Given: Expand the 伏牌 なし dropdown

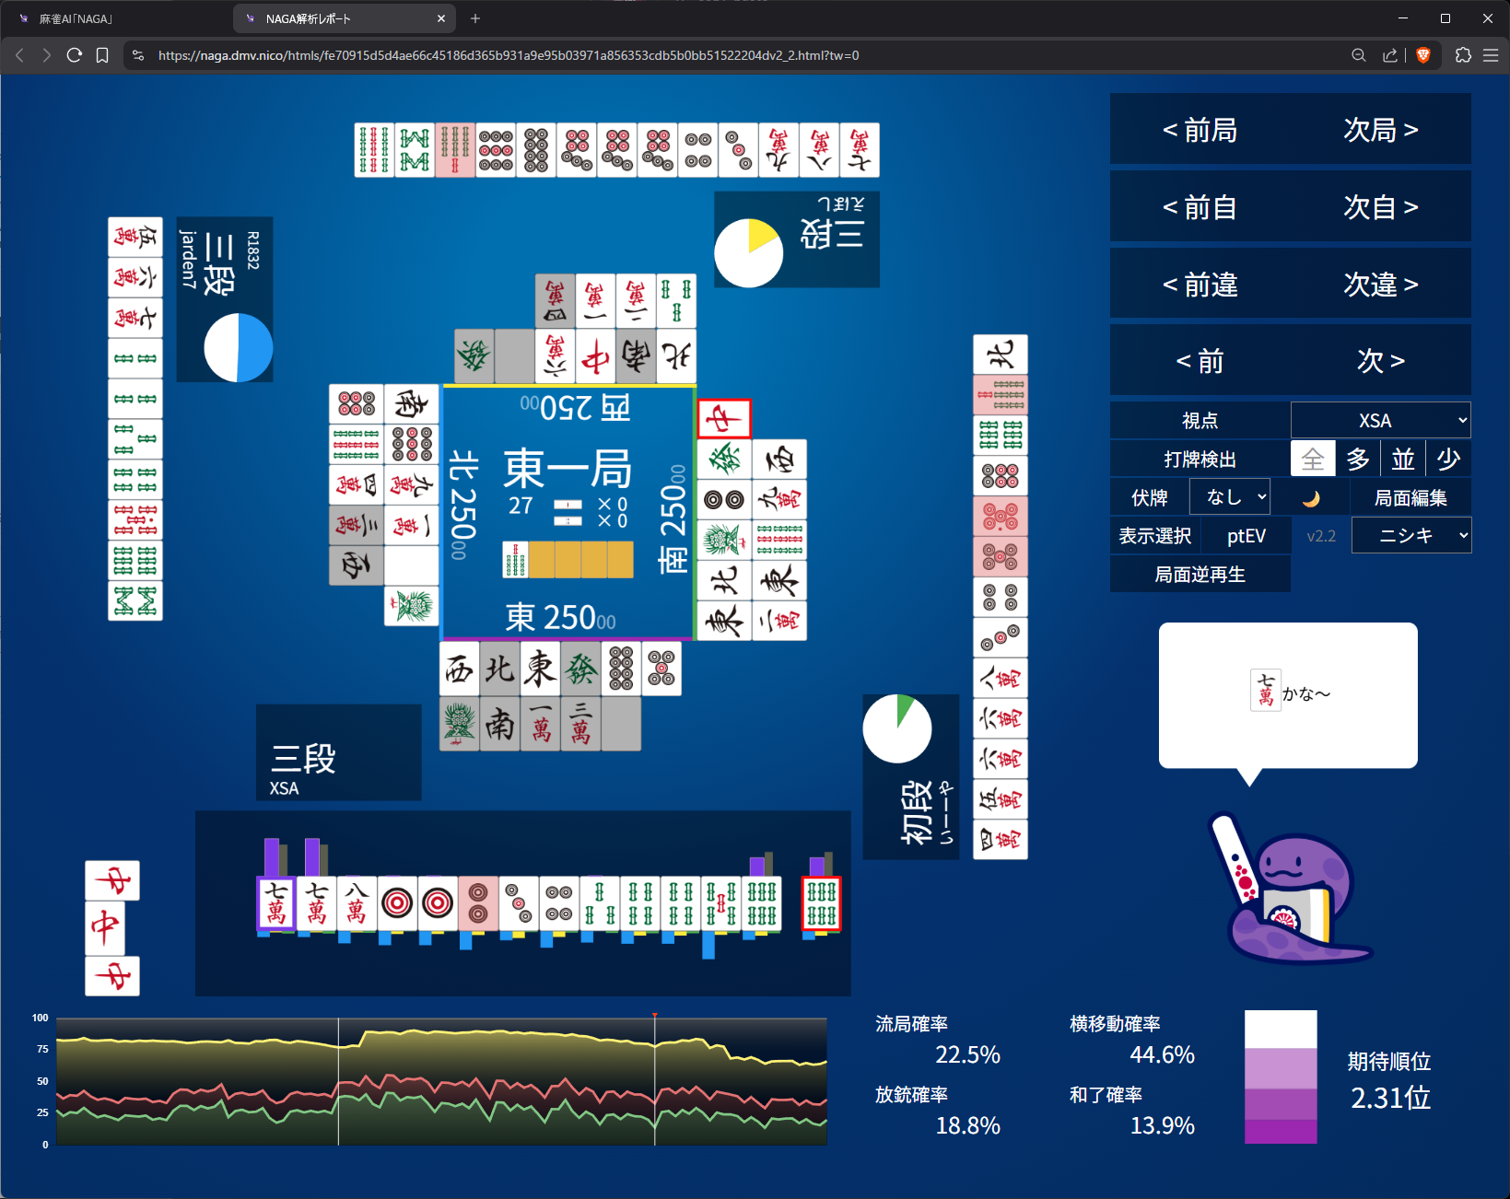Looking at the screenshot, I should pyautogui.click(x=1229, y=497).
